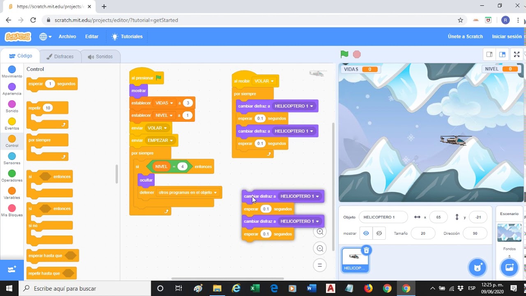Screen dimensions: 526x296
Task: Open VOLAR dropdown in al recibir block
Action: (x=264, y=81)
